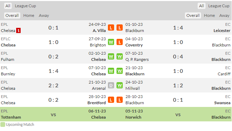Select the right League Cup filter tab

(219, 6)
